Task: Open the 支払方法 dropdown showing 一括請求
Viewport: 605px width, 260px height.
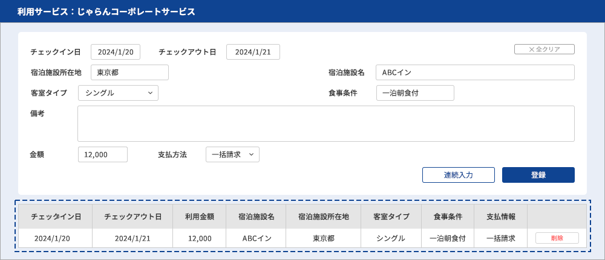Action: coord(233,154)
